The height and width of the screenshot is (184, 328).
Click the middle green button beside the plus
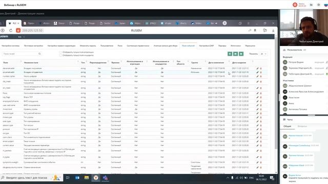235,54
